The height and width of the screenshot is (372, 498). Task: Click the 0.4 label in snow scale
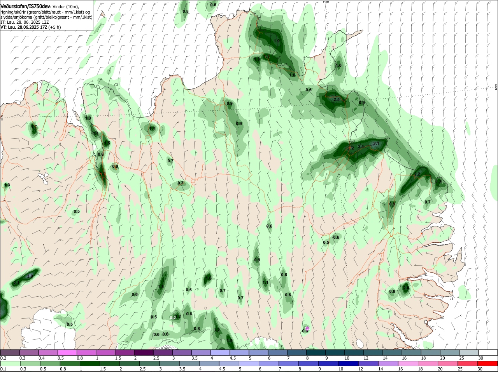click(x=42, y=358)
